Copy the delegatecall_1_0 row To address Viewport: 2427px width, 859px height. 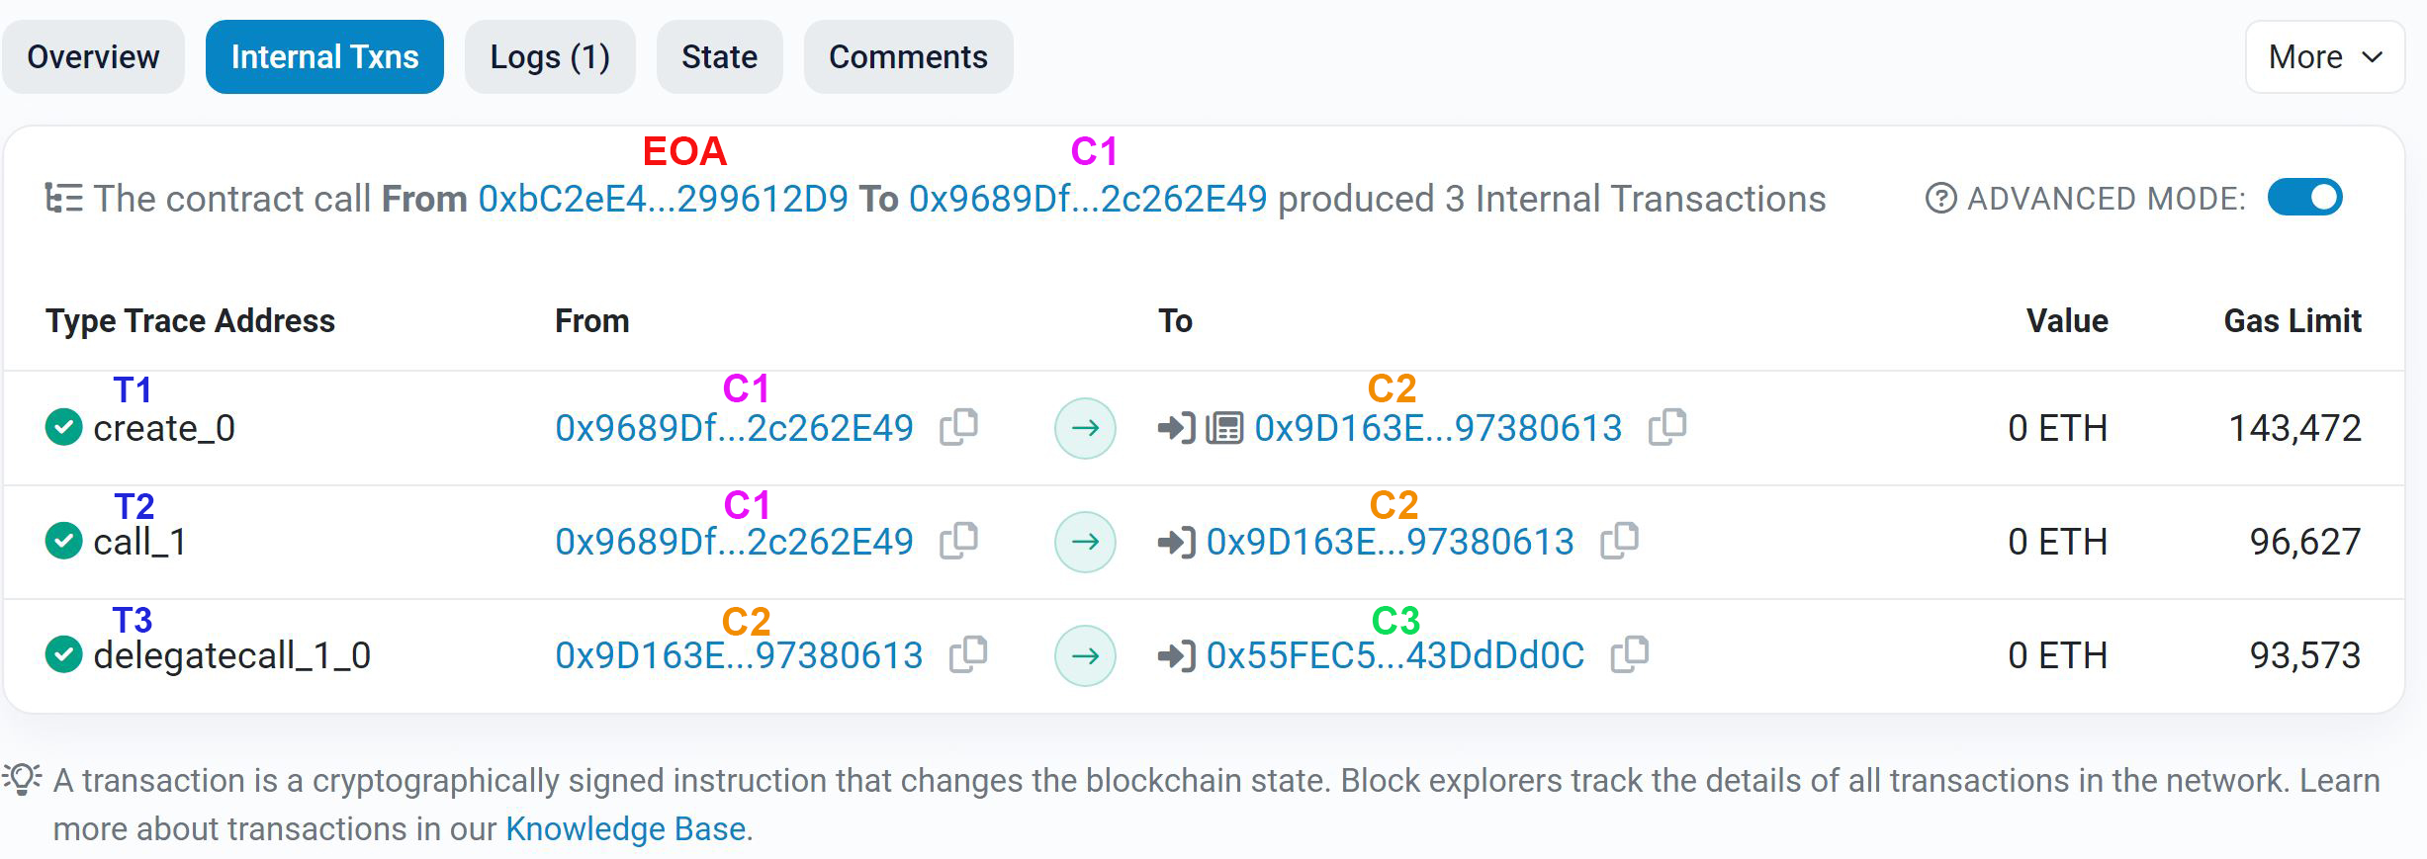(1630, 654)
